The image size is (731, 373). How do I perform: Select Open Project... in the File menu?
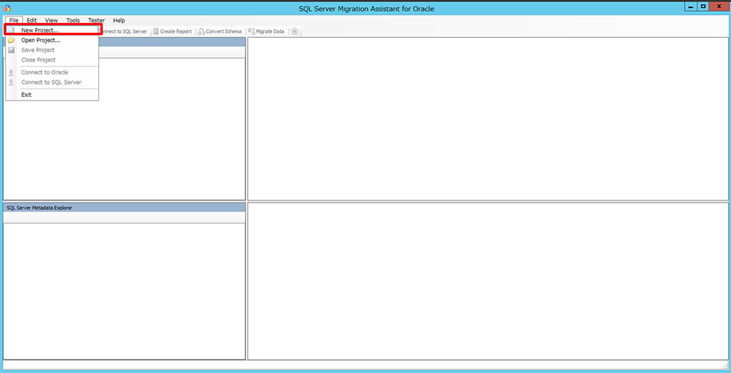pos(52,40)
